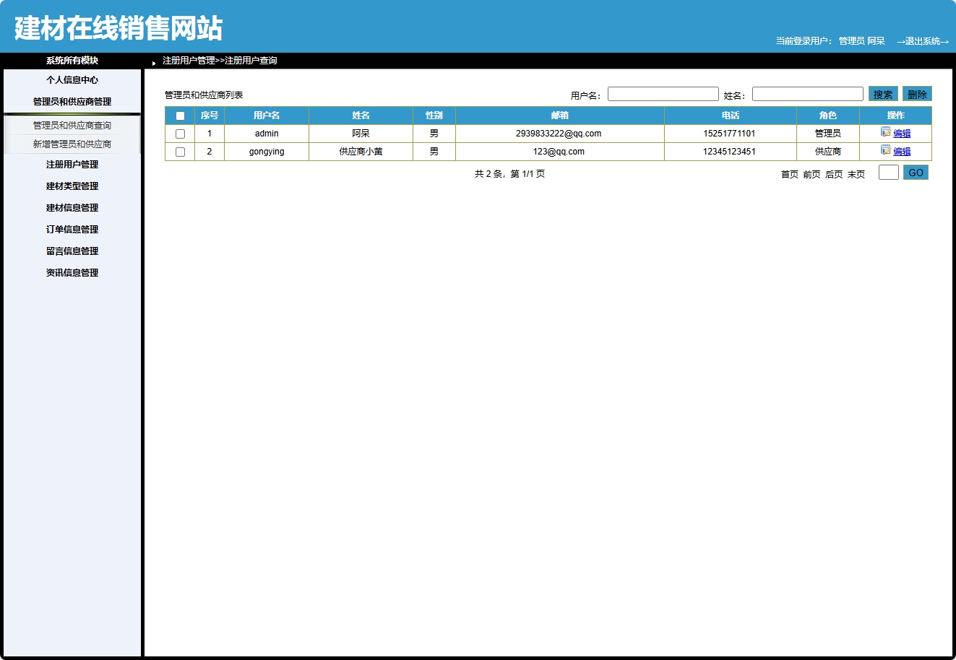The width and height of the screenshot is (956, 660).
Task: Click the edit icon for gongying row
Action: [x=885, y=150]
